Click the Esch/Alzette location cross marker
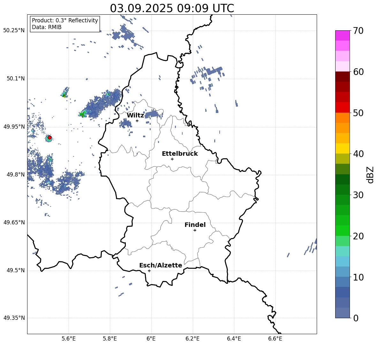The height and width of the screenshot is (345, 378). 149,271
